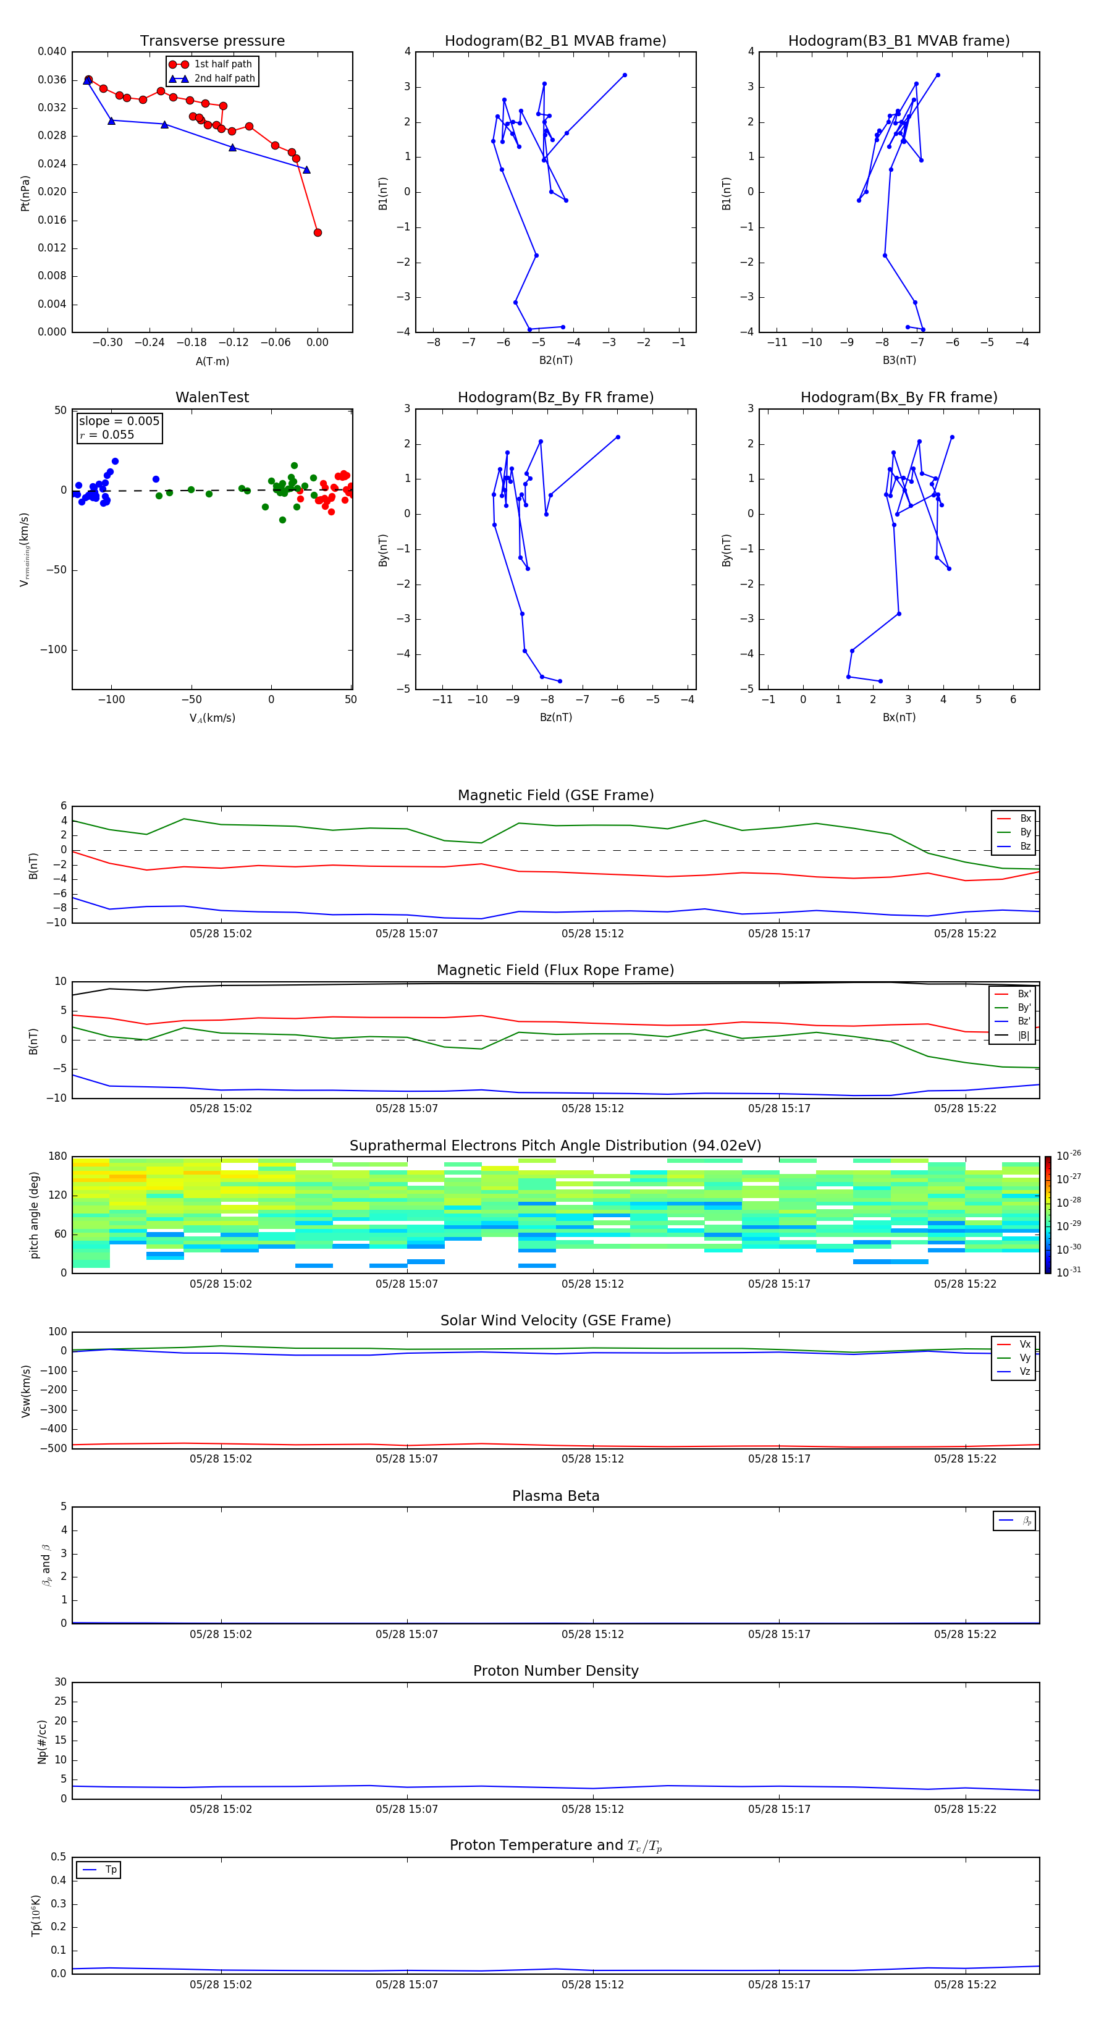Click the 'B3(nT)' x-axis label
This screenshot has height=2039, width=1112.
pyautogui.click(x=899, y=360)
